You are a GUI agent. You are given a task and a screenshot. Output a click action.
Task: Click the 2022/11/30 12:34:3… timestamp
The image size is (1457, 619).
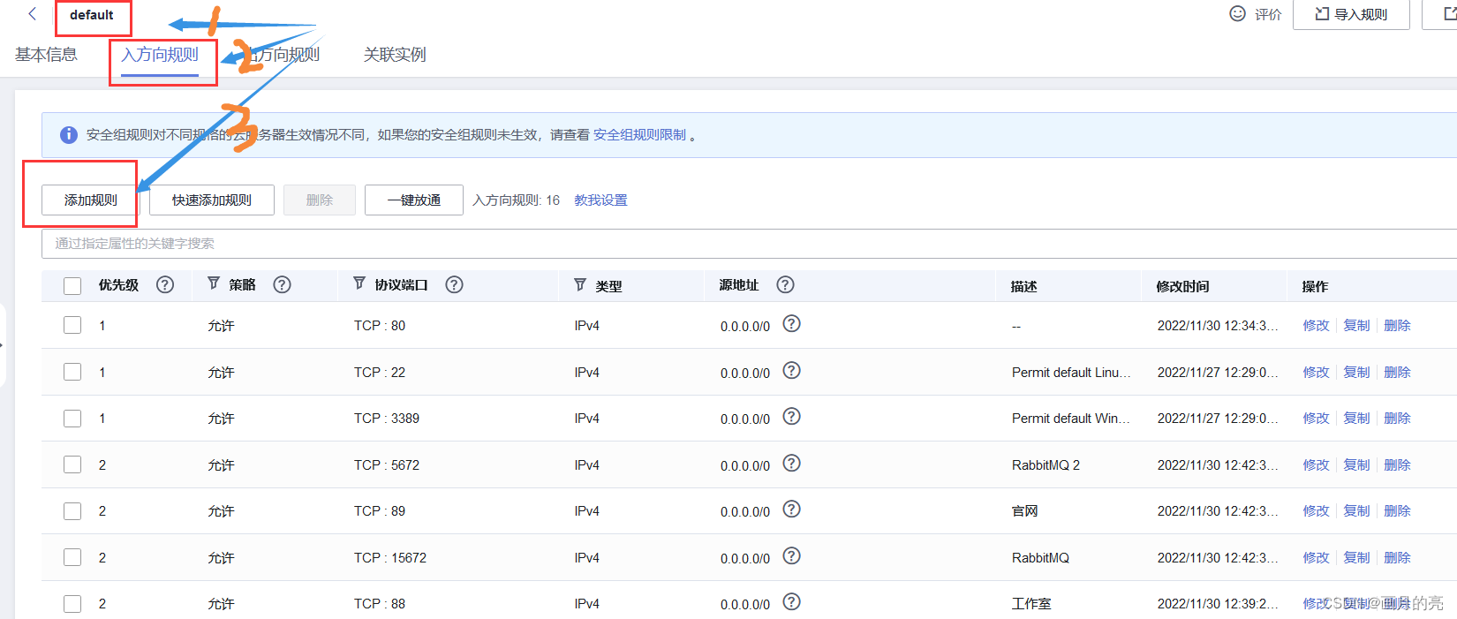[1218, 326]
